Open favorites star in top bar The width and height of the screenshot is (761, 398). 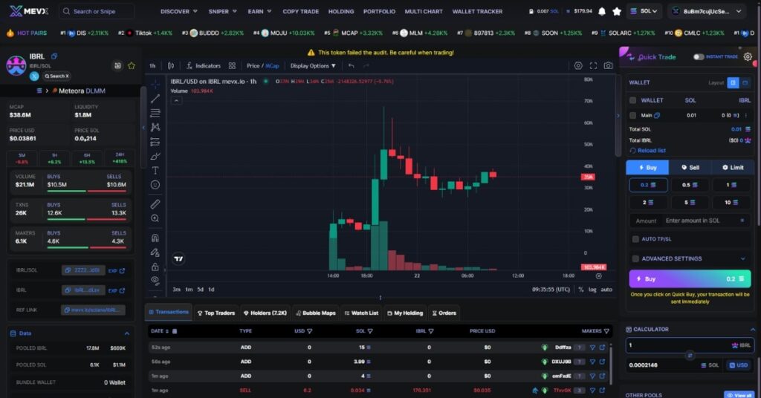(x=617, y=11)
